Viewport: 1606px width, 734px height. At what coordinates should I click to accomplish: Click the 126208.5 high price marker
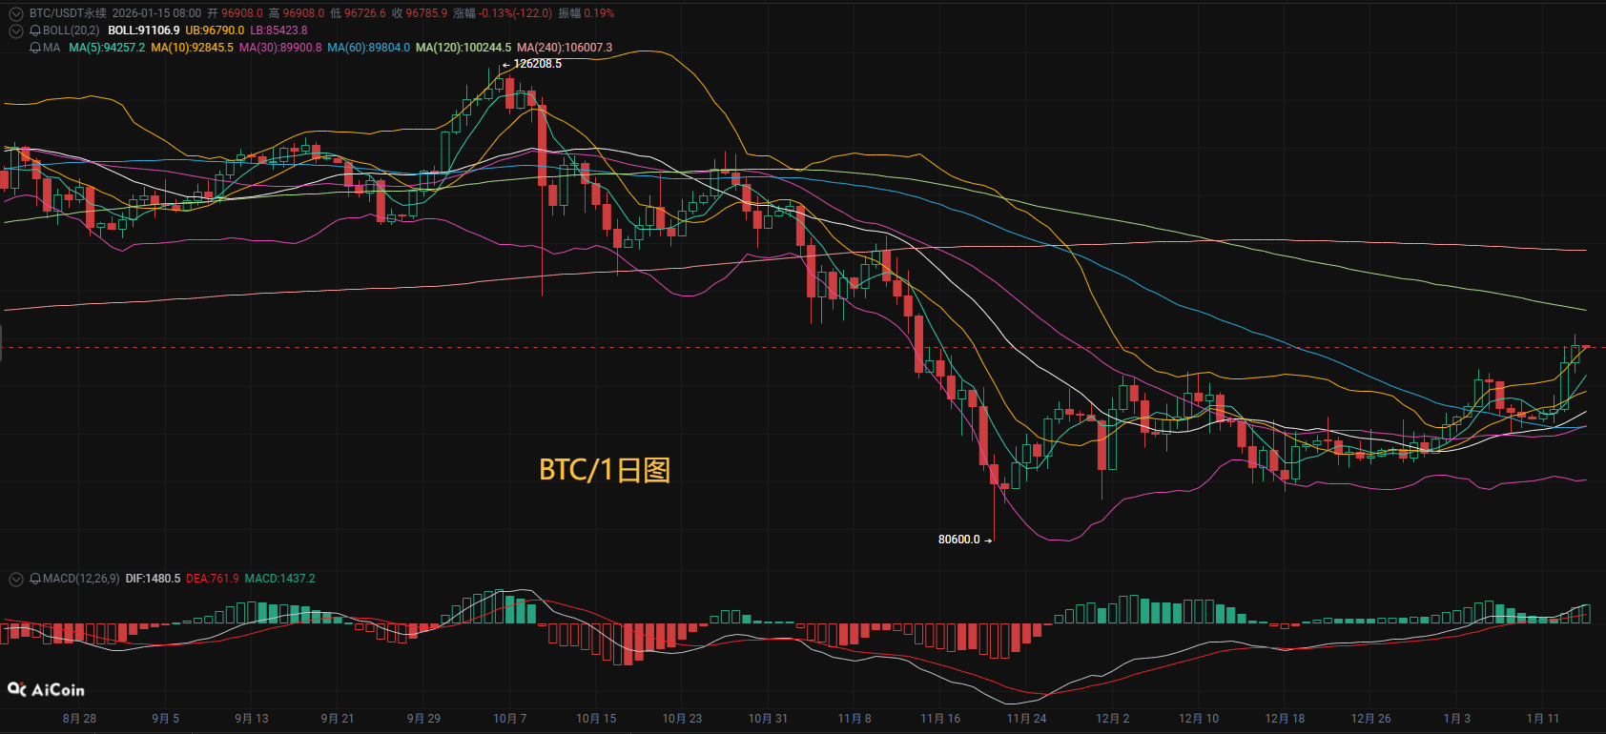536,64
